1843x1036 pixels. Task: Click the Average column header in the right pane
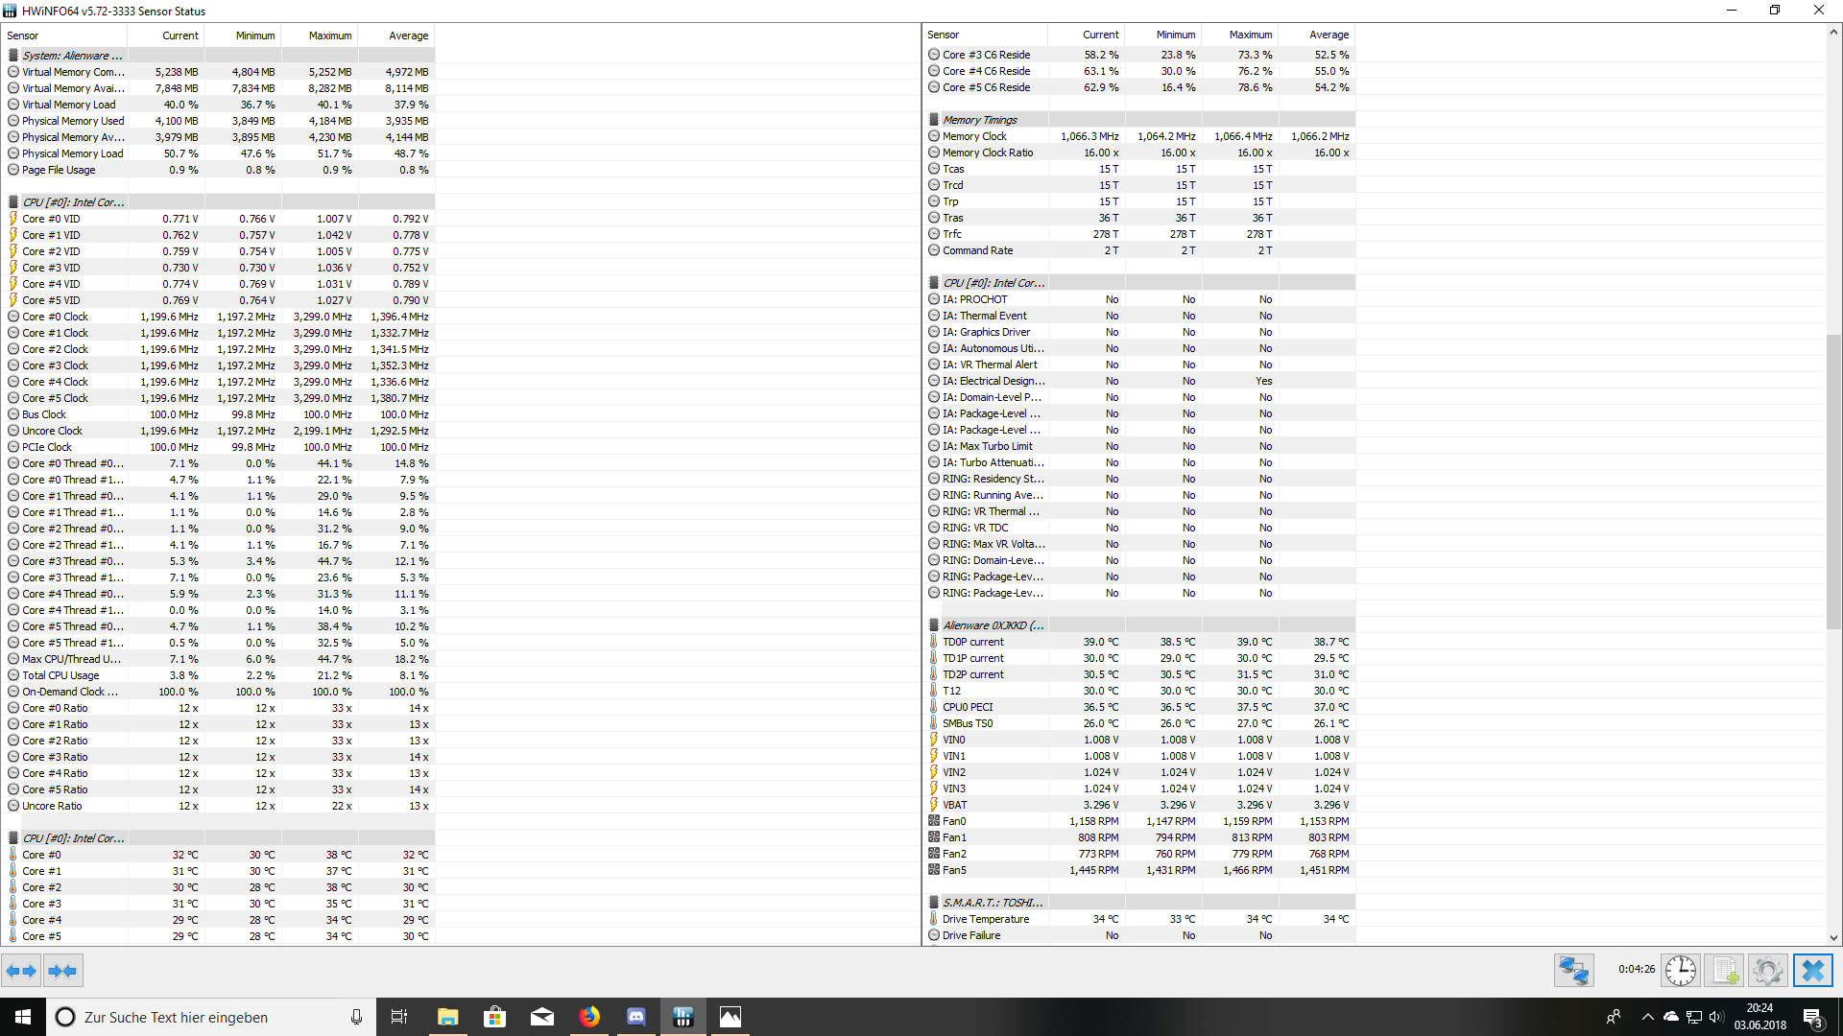coord(1328,35)
